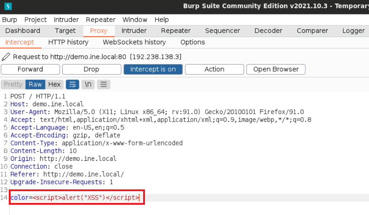Image resolution: width=369 pixels, height=215 pixels.
Task: Open the HTTP history sub-tab
Action: [x=68, y=42]
